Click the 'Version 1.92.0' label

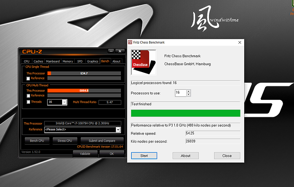point(31,152)
